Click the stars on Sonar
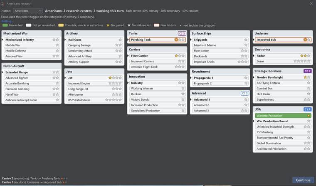 [302, 61]
